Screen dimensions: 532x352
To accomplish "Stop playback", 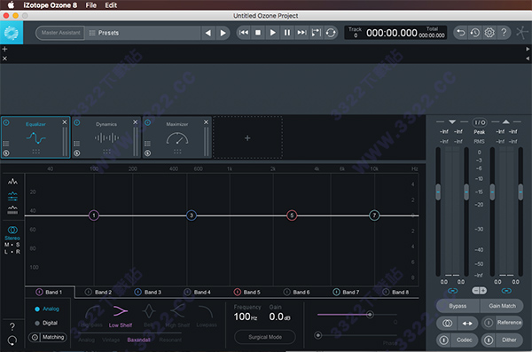I will 258,33.
